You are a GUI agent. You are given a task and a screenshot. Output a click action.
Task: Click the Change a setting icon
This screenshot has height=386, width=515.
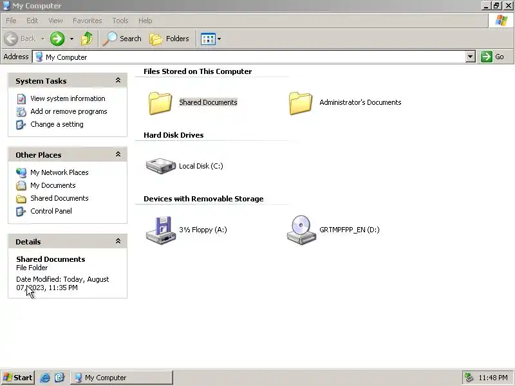pyautogui.click(x=21, y=125)
